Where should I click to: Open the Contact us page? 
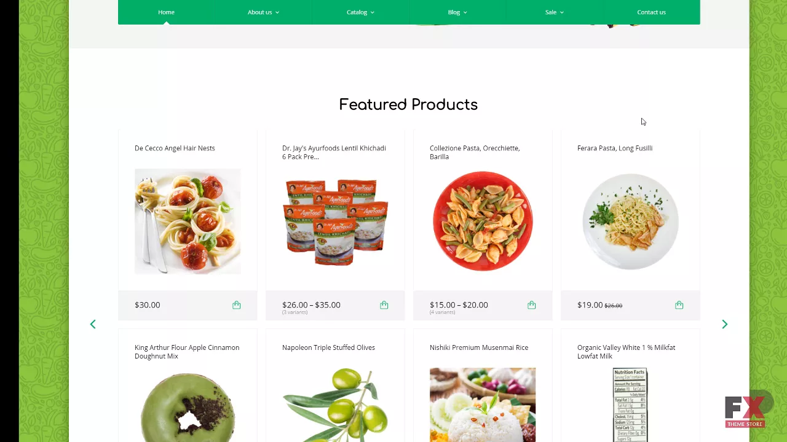(x=651, y=12)
